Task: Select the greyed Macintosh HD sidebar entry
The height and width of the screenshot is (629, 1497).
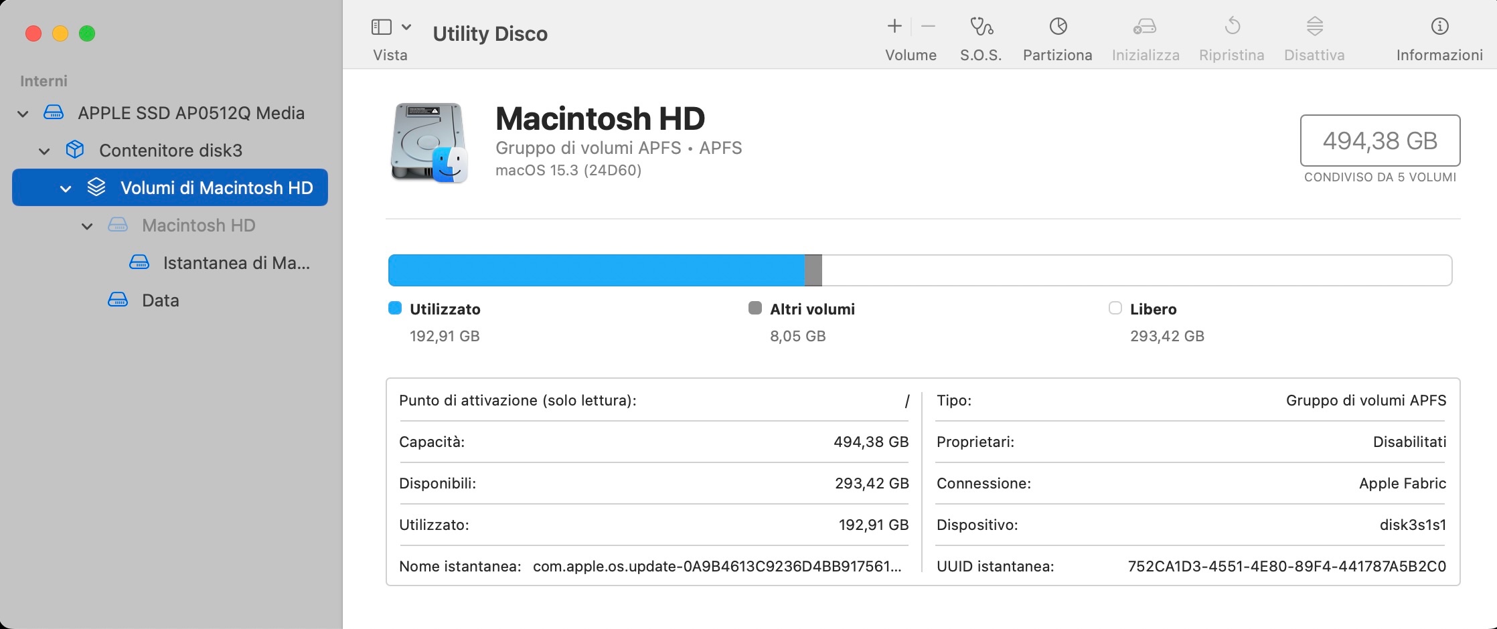Action: [198, 226]
